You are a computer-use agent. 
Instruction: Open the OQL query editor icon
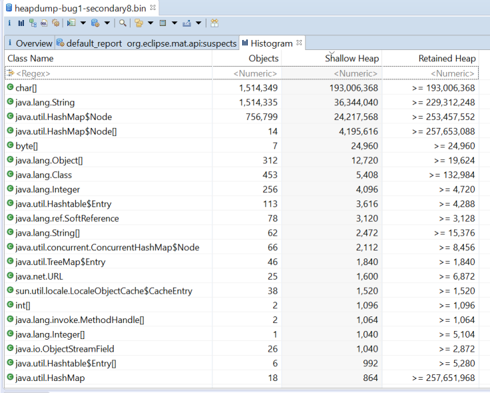click(x=44, y=23)
